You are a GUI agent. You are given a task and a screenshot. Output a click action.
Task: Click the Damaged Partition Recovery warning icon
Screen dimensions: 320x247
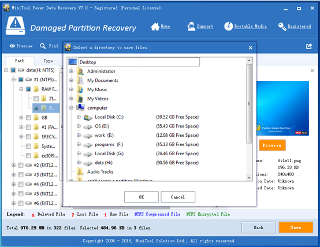click(x=16, y=26)
